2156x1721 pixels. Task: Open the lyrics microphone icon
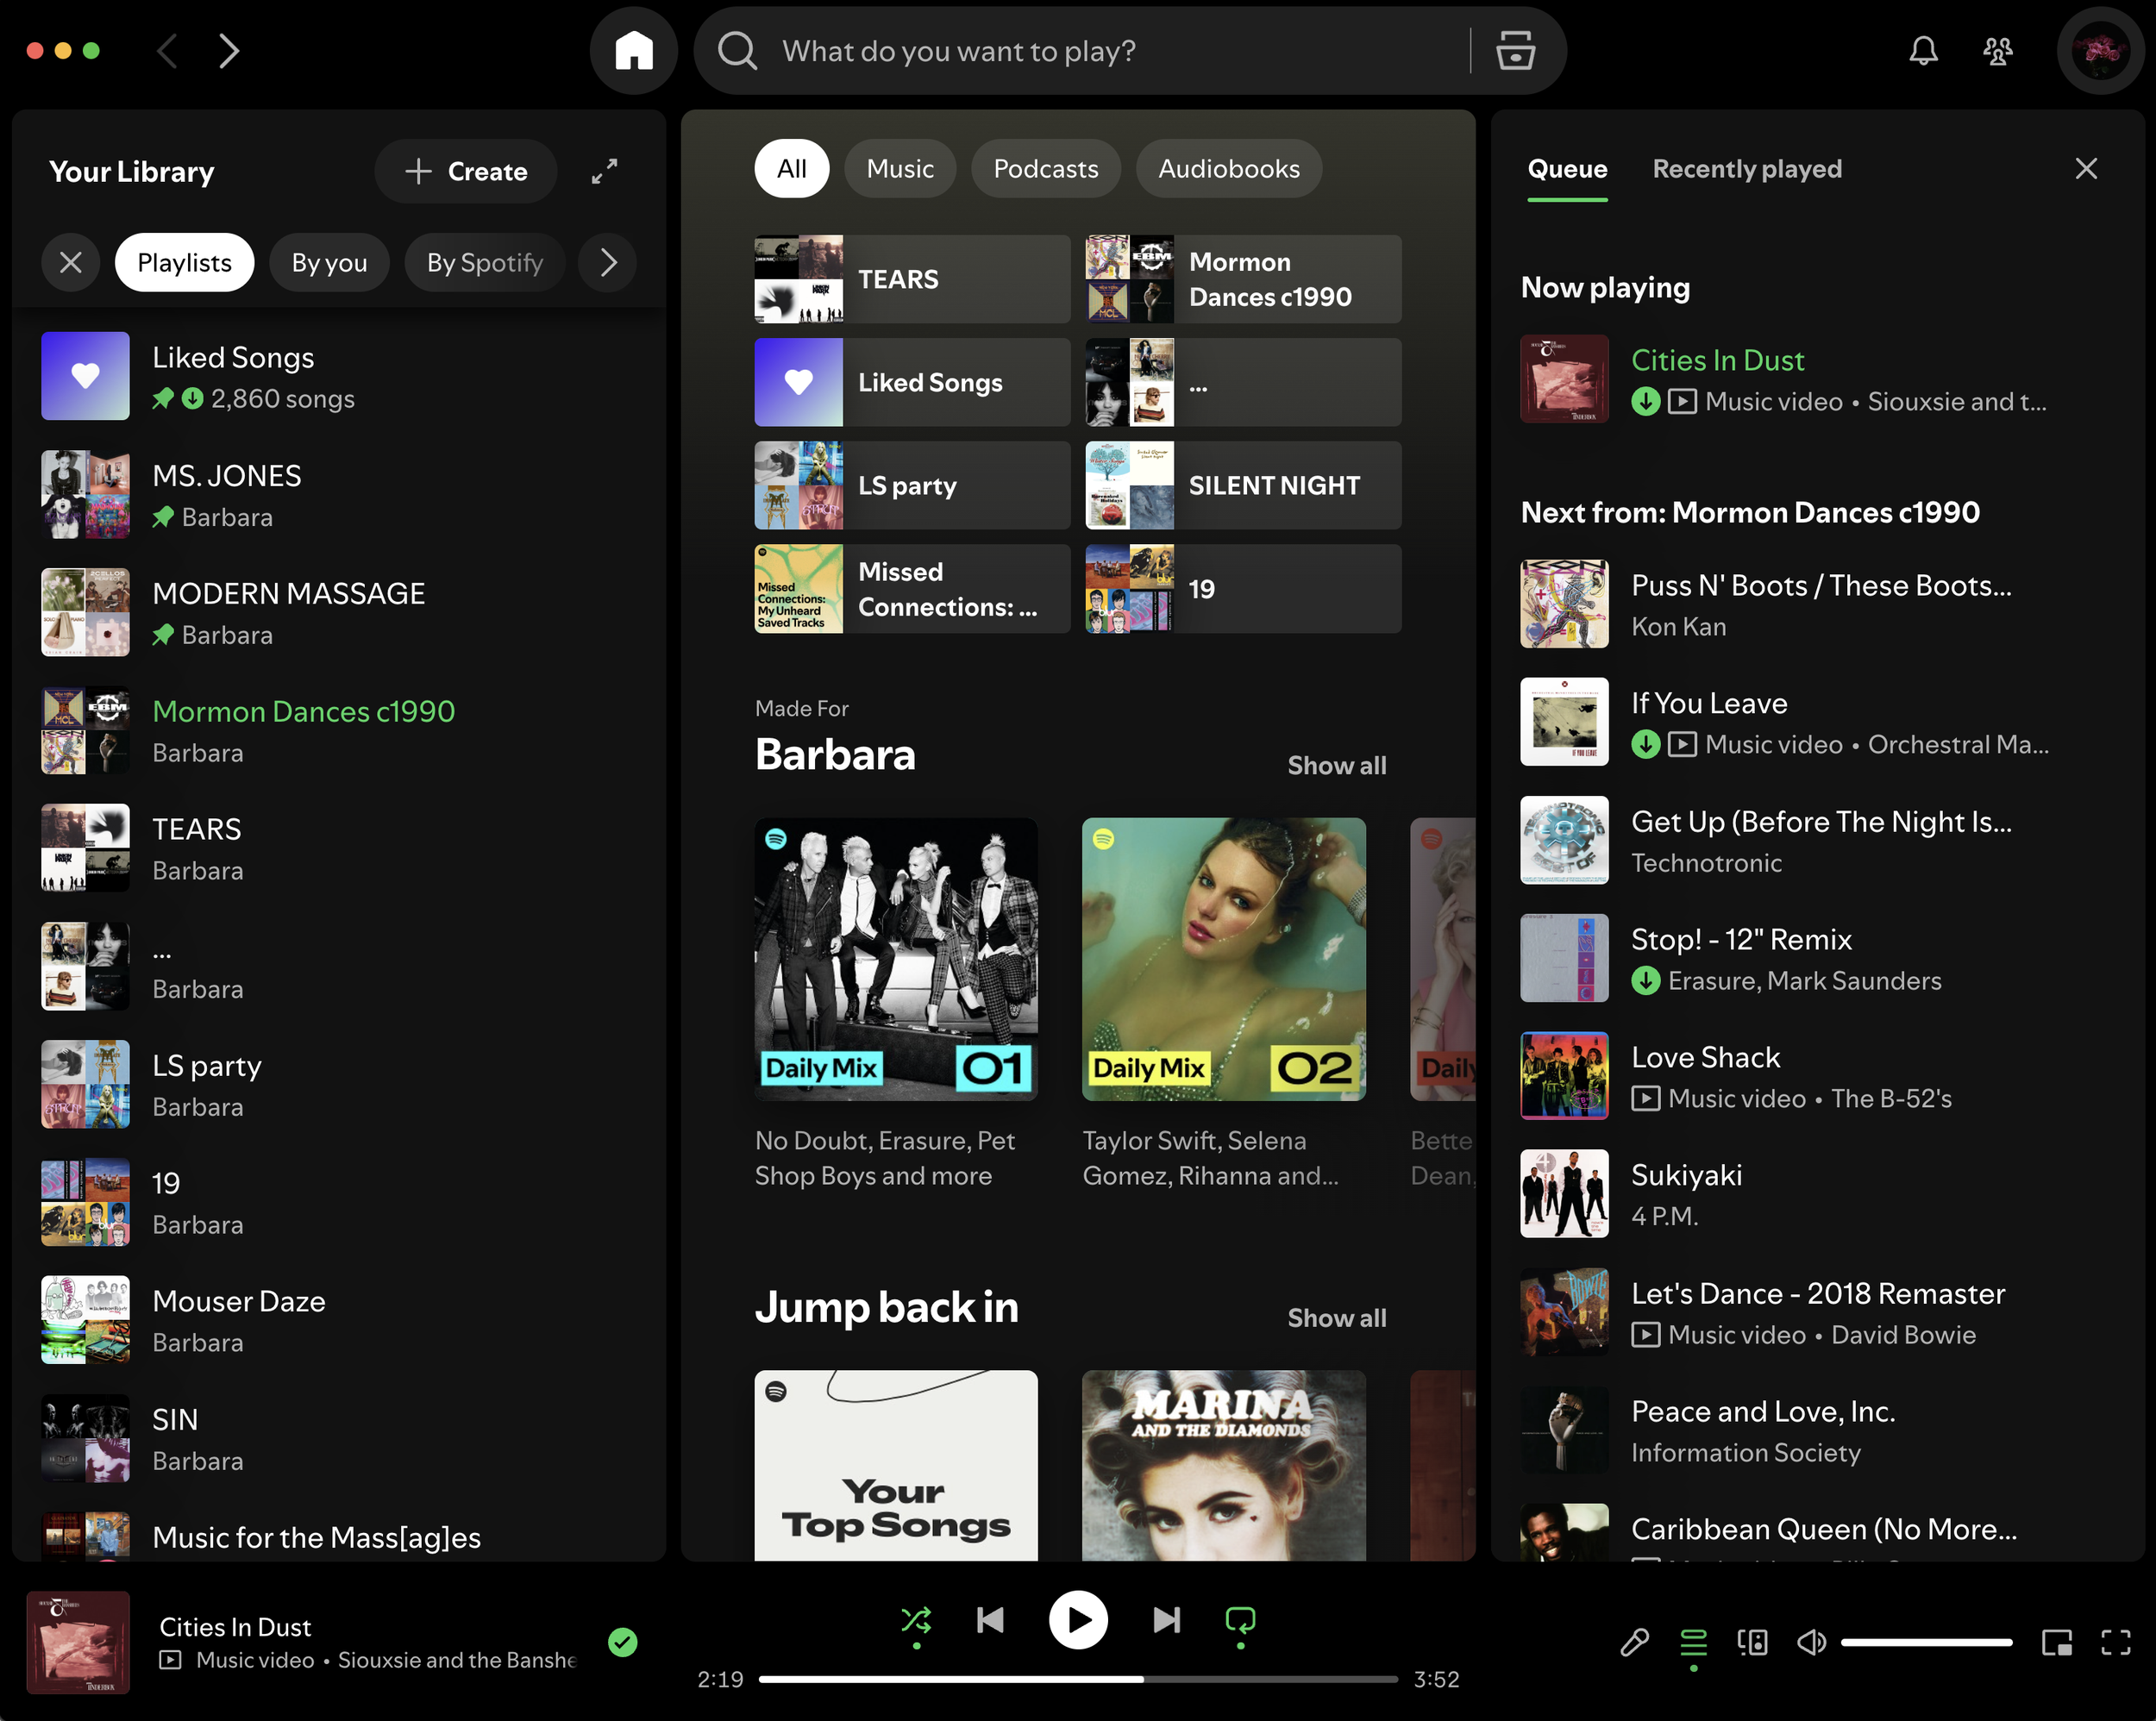pyautogui.click(x=1634, y=1642)
